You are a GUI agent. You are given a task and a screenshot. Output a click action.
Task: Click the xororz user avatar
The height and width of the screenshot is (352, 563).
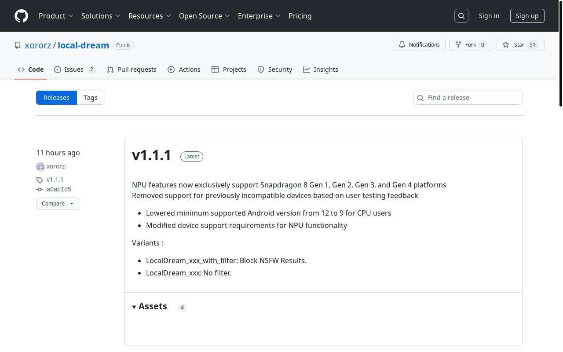pyautogui.click(x=40, y=166)
